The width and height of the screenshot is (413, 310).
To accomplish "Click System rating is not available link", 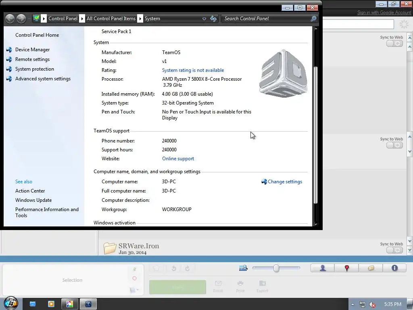I will pos(193,70).
